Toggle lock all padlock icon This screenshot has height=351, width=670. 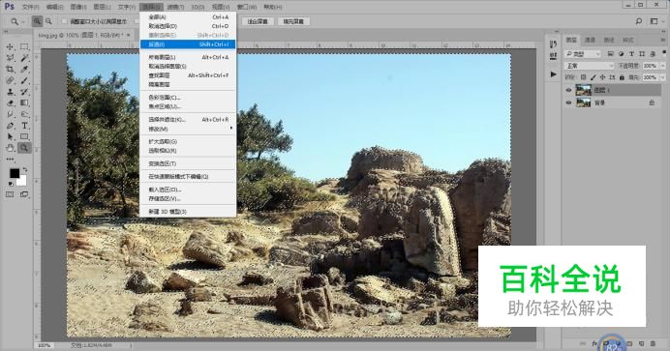[622, 77]
